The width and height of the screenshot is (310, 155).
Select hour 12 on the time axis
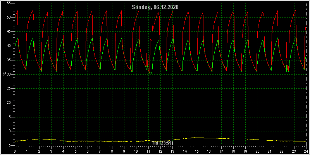[x=160, y=151]
